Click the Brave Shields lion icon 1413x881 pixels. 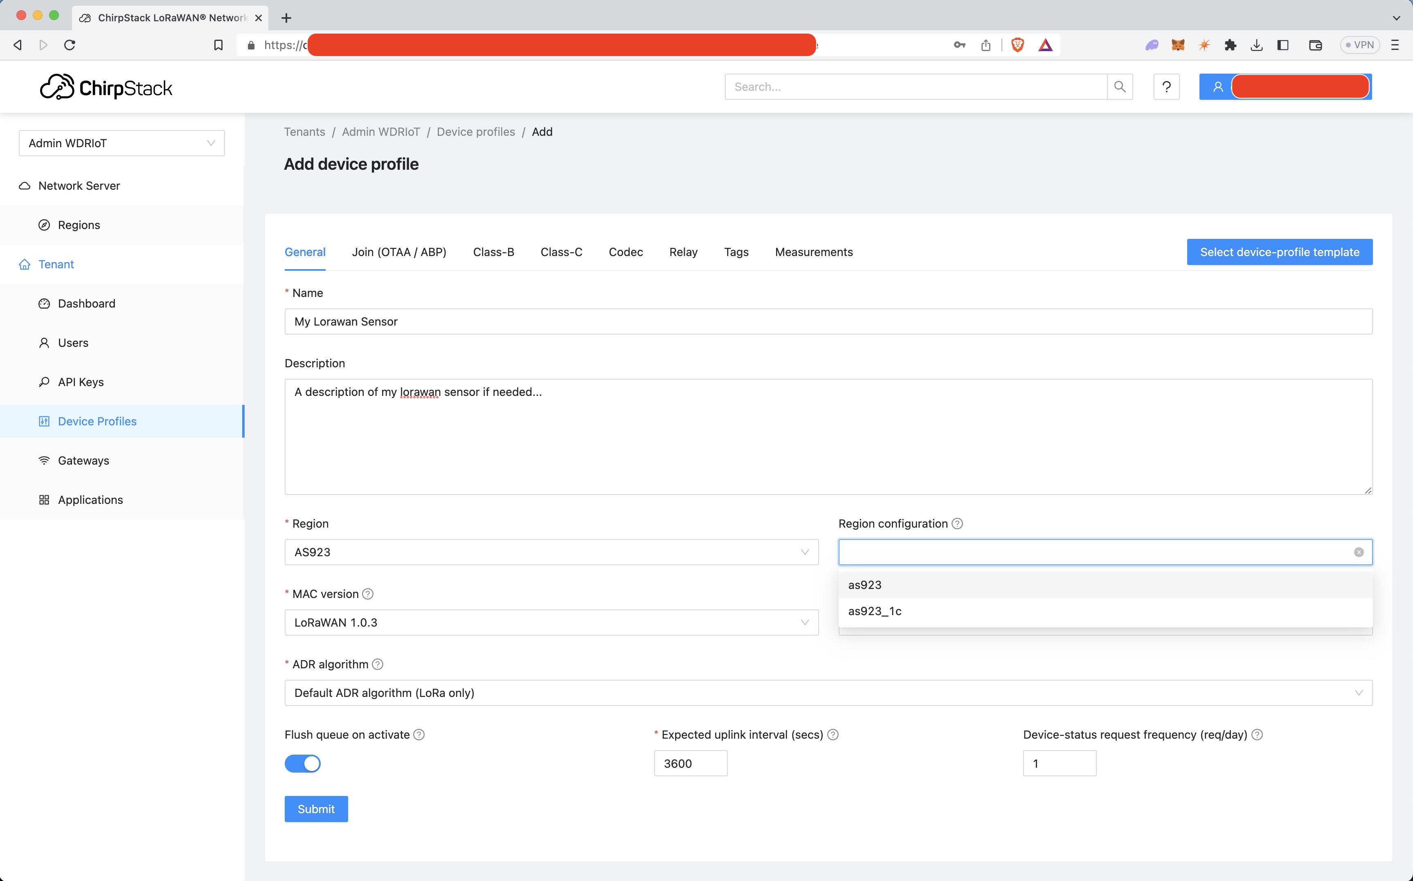point(1017,45)
